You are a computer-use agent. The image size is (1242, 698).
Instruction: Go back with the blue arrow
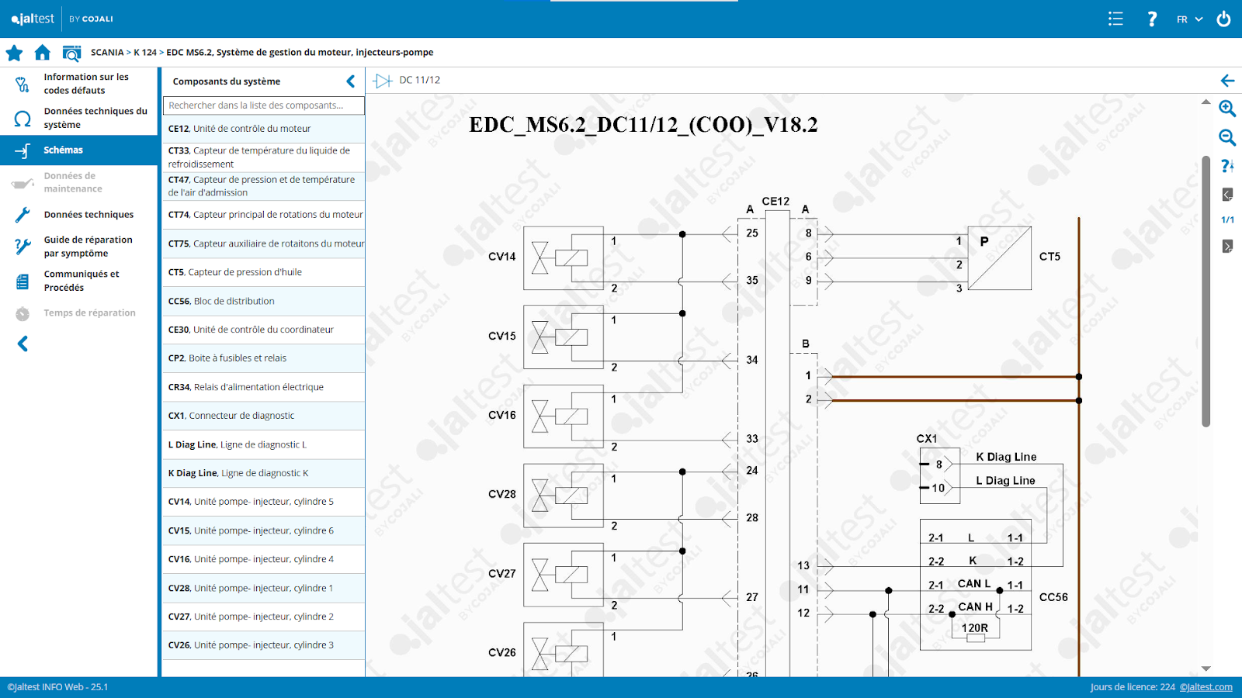coord(1227,81)
